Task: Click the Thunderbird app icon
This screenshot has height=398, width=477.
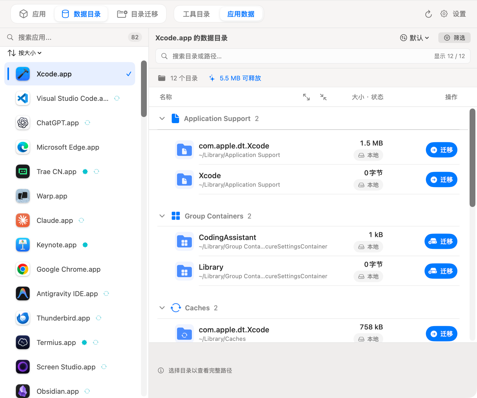Action: 23,318
